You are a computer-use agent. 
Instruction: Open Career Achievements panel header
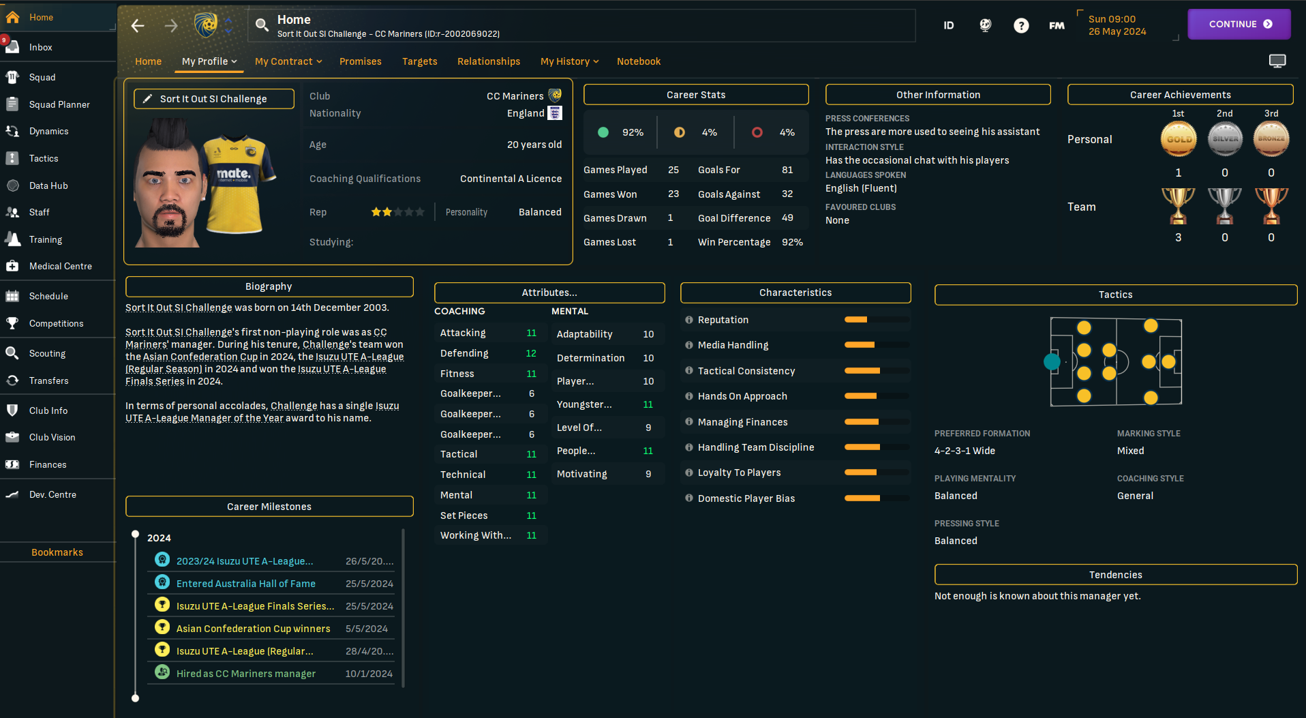[1180, 95]
